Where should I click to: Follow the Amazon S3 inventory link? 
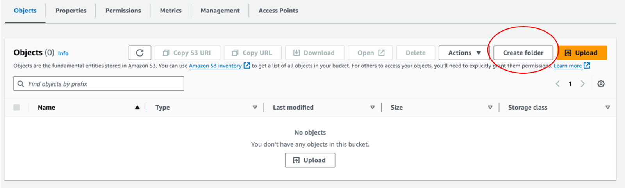click(x=215, y=66)
